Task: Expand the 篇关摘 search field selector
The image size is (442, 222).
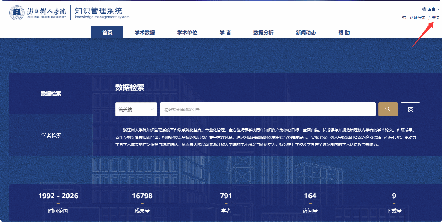Action: point(136,109)
